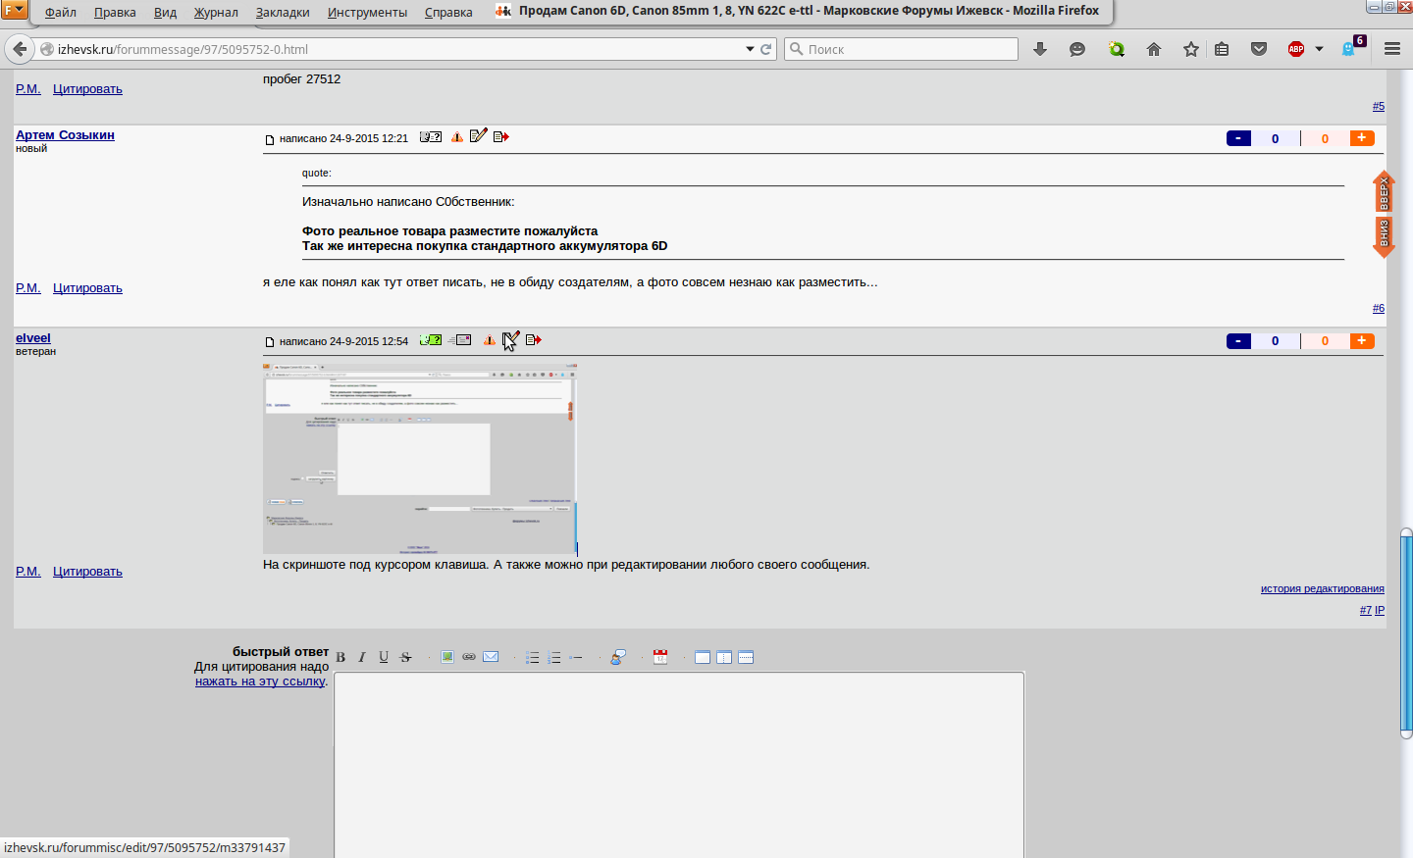1413x858 pixels.
Task: Click Цитировать link under elveel's post
Action: coord(87,572)
